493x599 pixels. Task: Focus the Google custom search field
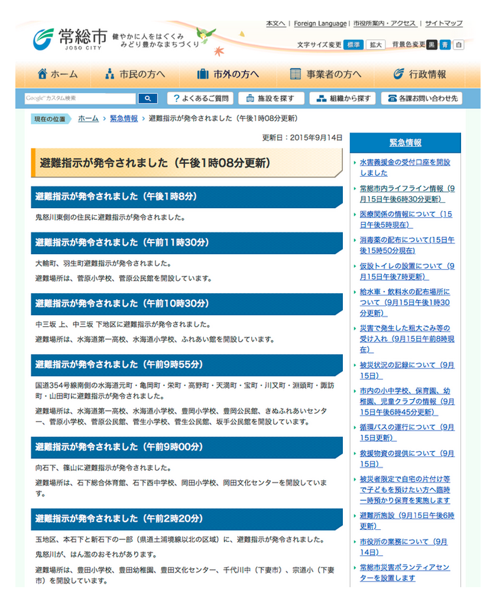[x=80, y=99]
